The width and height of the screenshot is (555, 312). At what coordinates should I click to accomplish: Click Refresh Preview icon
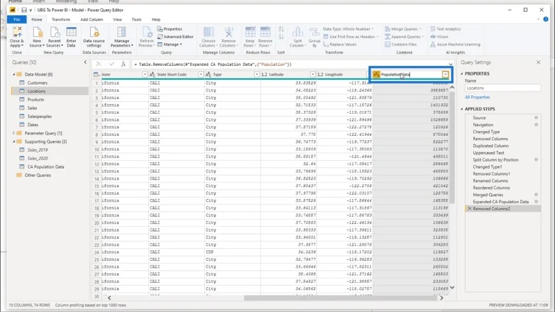tap(147, 32)
